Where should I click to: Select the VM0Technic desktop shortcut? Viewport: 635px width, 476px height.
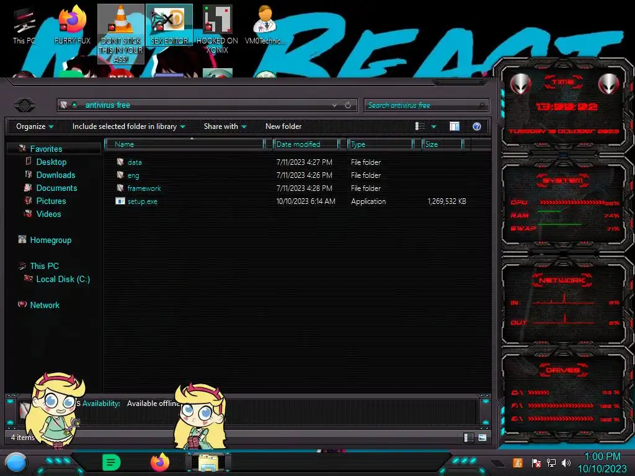point(265,25)
